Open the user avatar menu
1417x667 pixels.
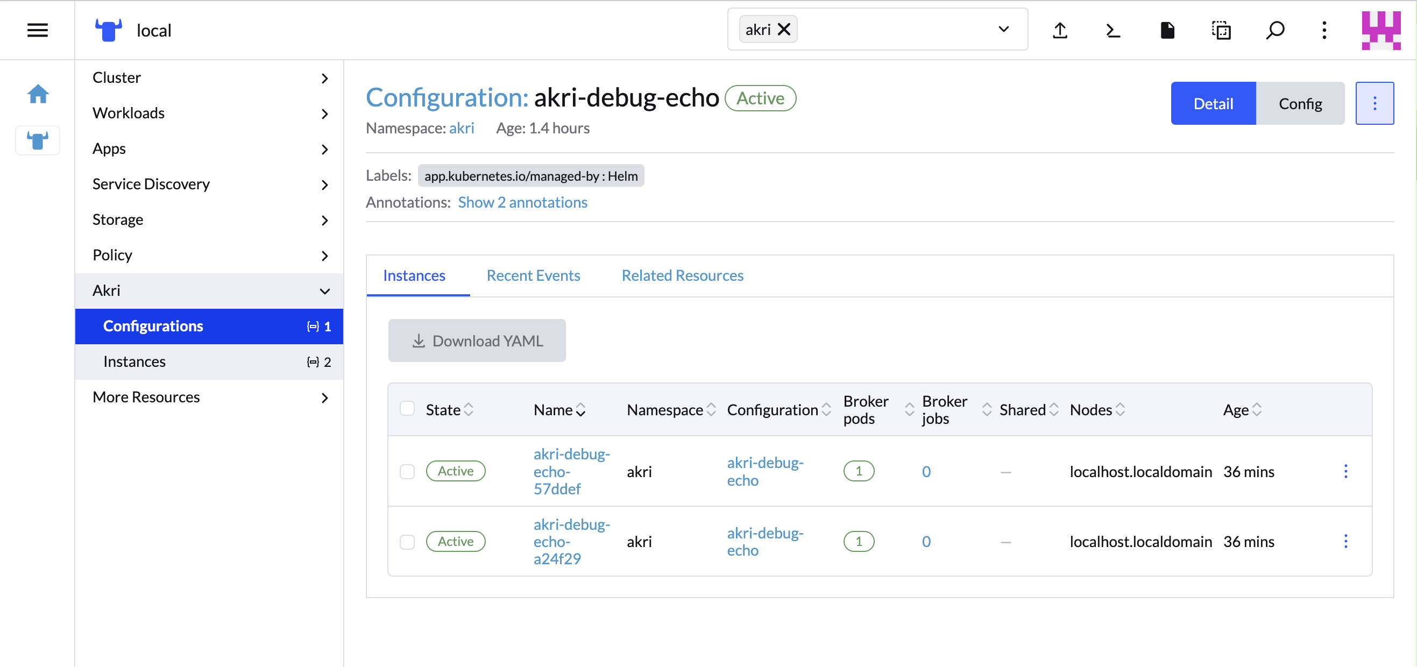(x=1381, y=30)
